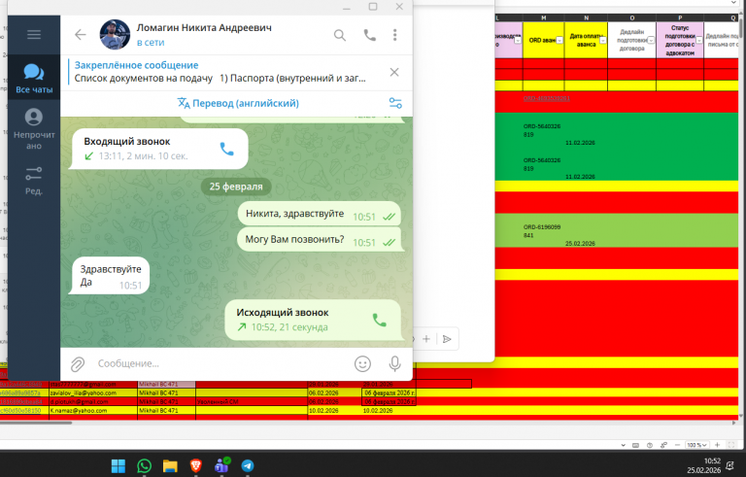The height and width of the screenshot is (477, 746).
Task: Select spreadsheet column M header
Action: tap(543, 17)
